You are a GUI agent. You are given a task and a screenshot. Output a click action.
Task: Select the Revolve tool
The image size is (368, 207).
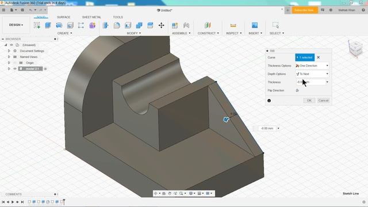click(59, 25)
